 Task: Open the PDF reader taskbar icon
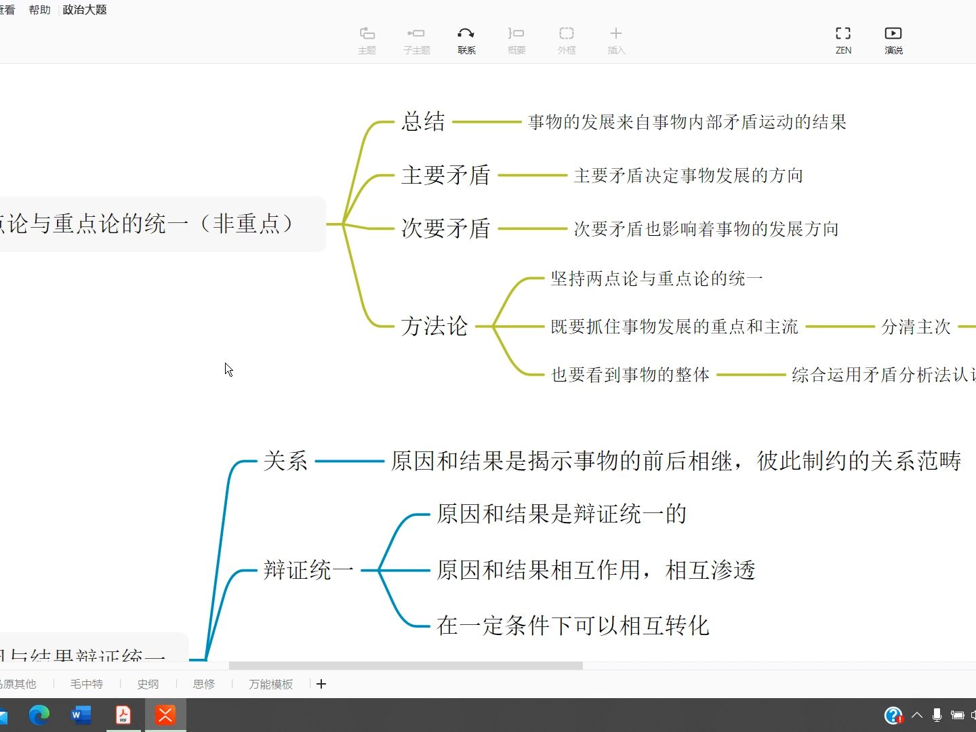pos(123,714)
